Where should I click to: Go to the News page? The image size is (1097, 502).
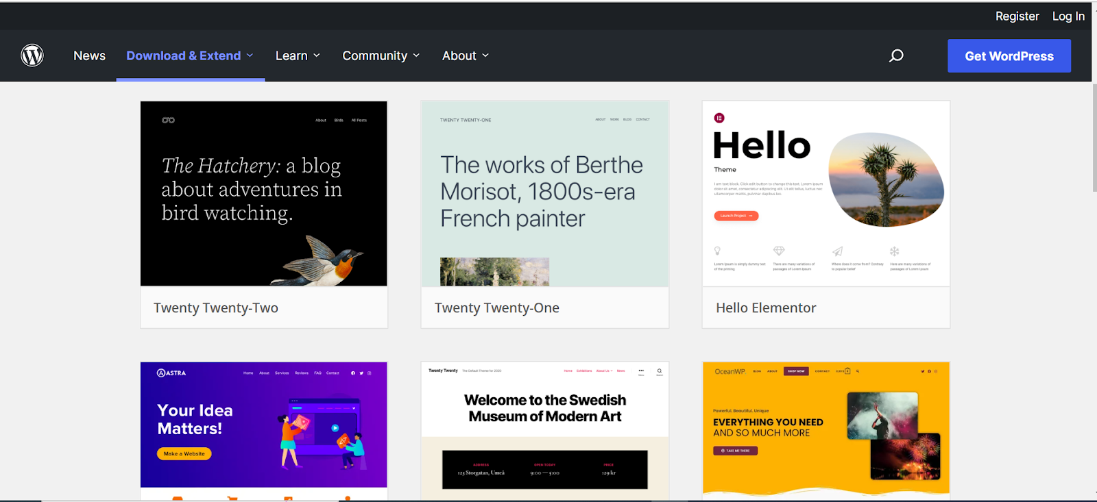pyautogui.click(x=89, y=55)
